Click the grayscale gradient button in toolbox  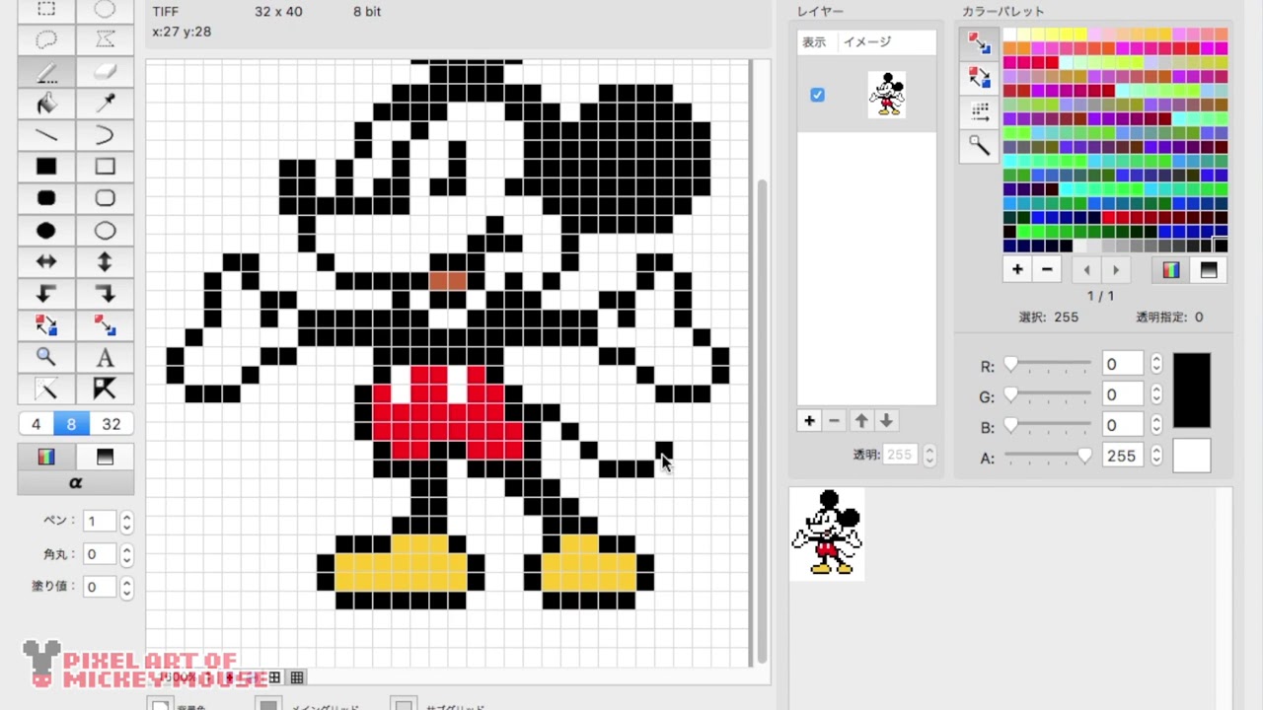[x=105, y=457]
